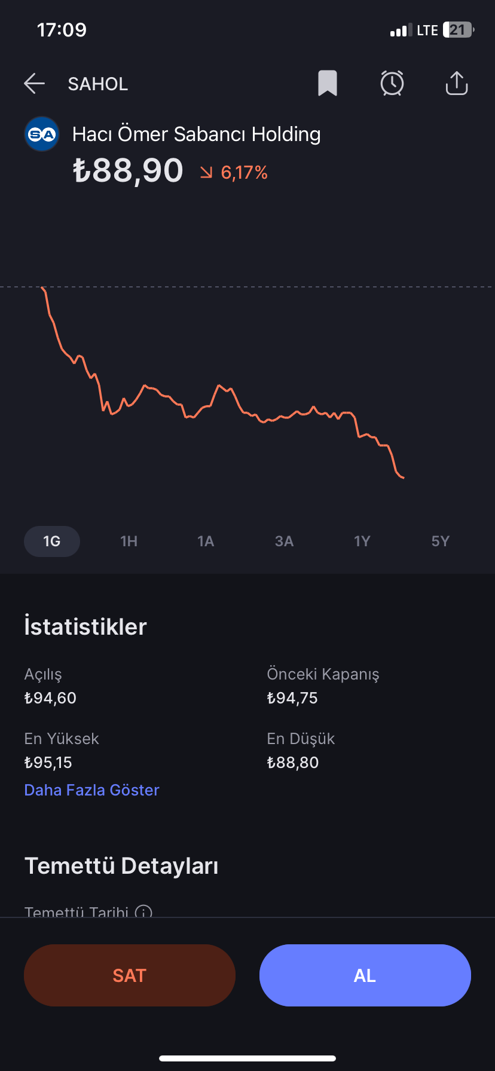Tap the SAT sell button
The height and width of the screenshot is (1071, 495).
130,975
